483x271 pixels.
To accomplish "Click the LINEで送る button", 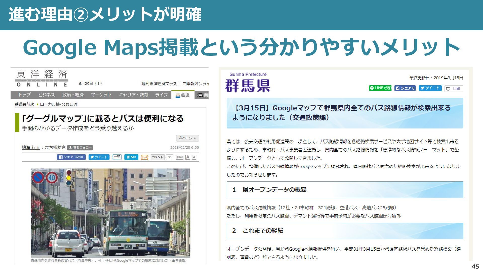I will pos(380,88).
